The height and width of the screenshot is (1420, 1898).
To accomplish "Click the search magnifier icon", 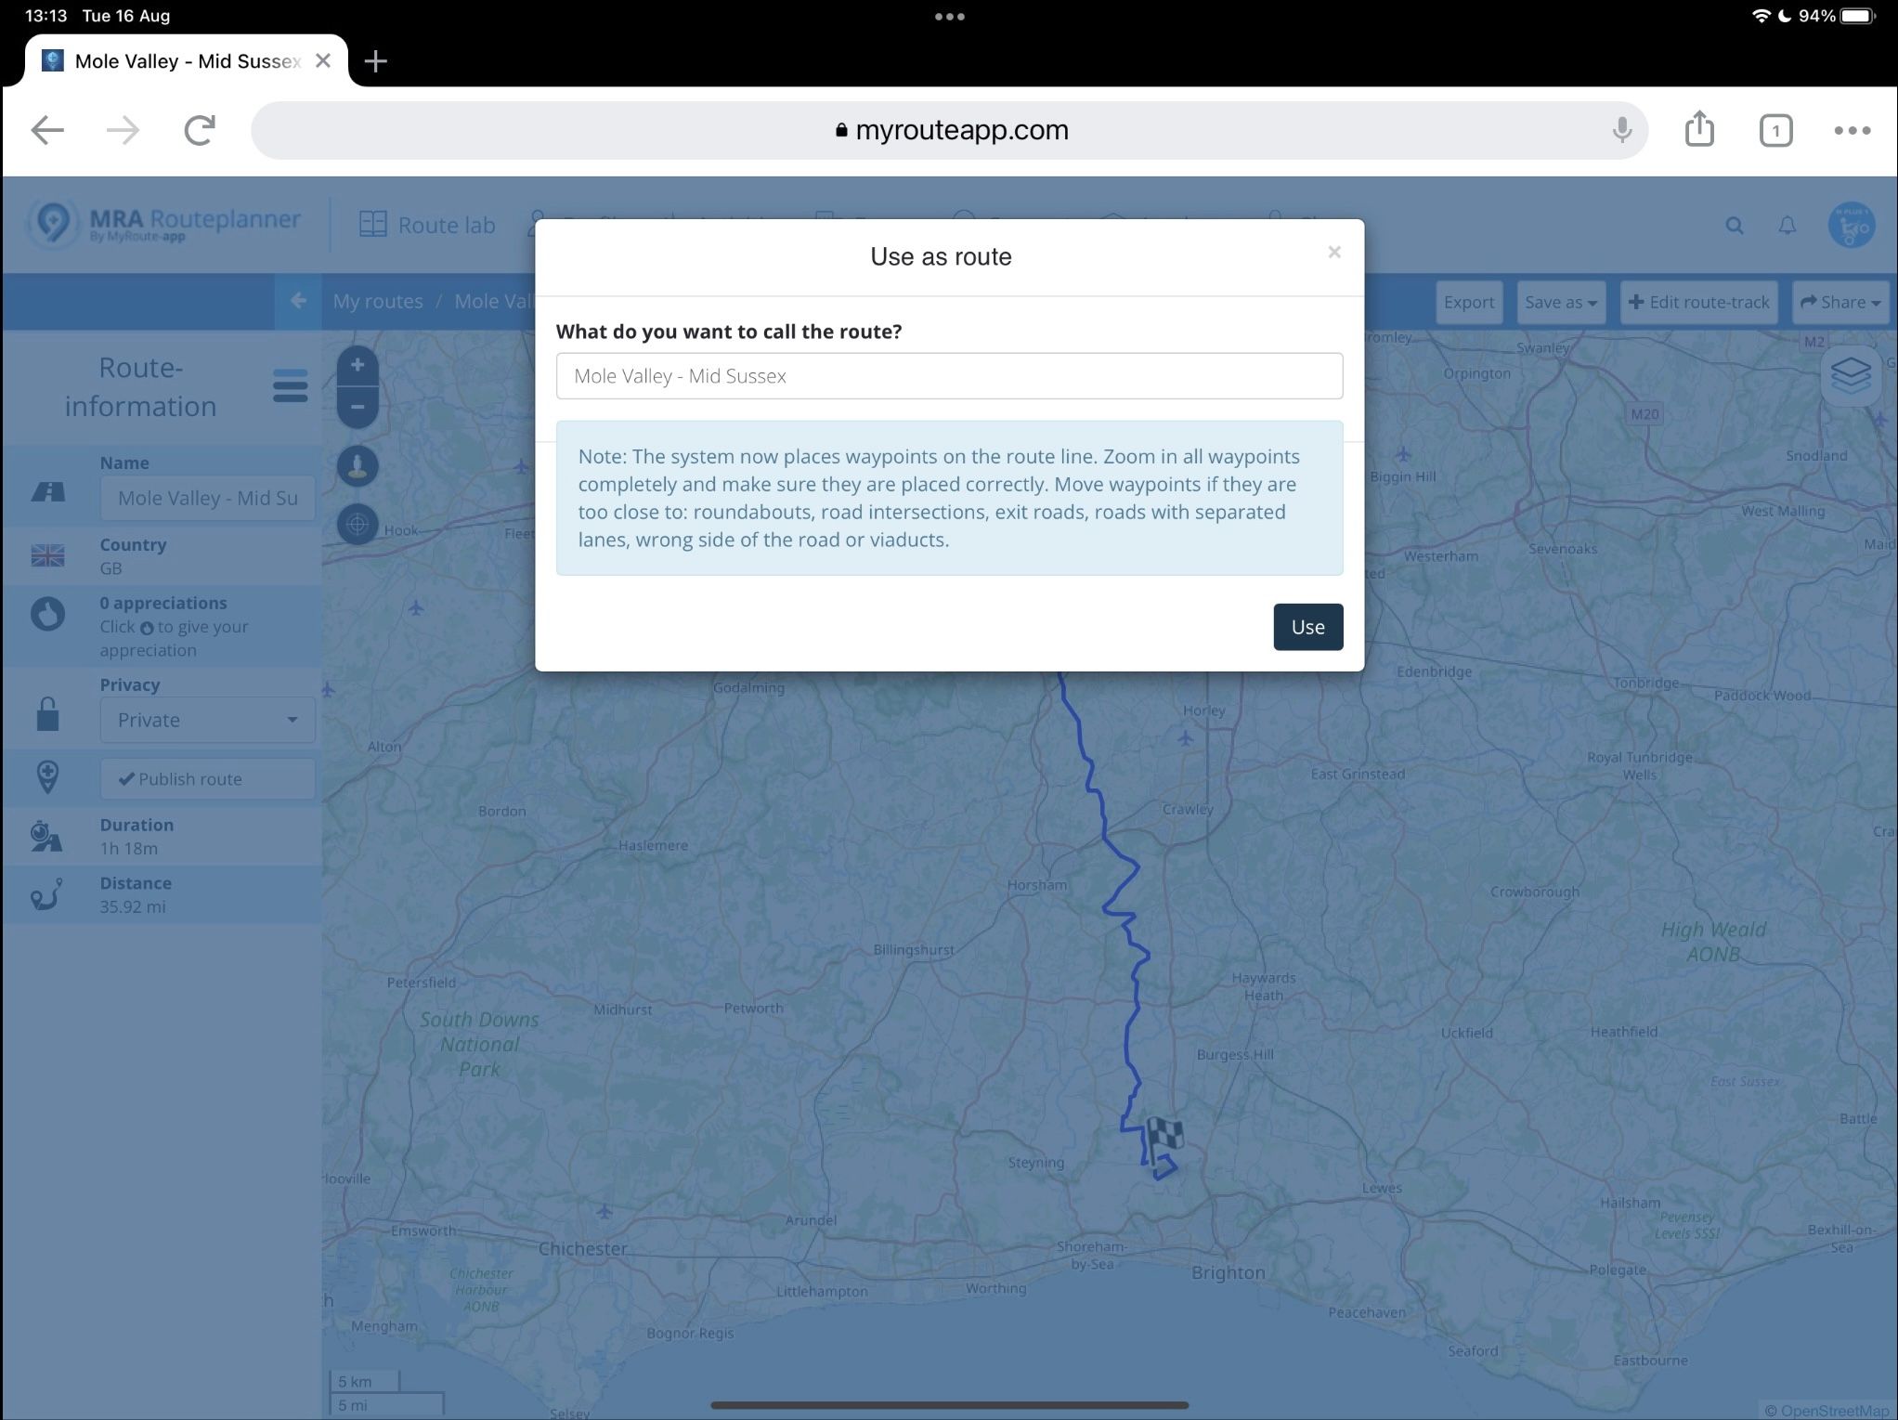I will [1734, 226].
